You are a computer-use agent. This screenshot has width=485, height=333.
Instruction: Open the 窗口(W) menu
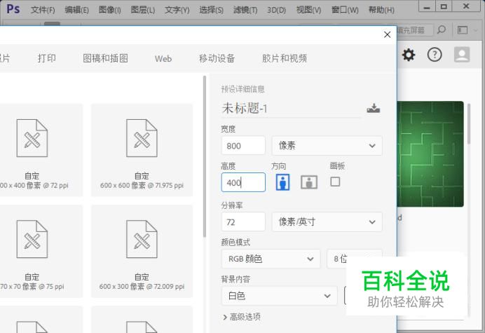click(x=345, y=10)
